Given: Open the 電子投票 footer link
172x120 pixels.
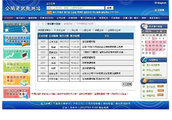Looking at the screenshot, I should [45, 103].
